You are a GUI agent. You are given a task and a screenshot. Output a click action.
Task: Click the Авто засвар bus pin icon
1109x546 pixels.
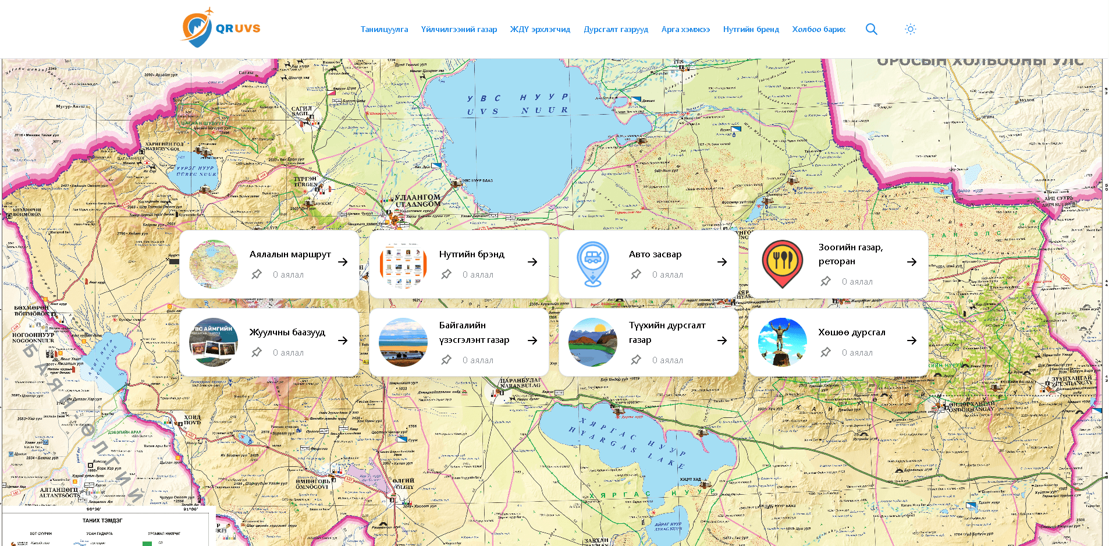coord(592,264)
